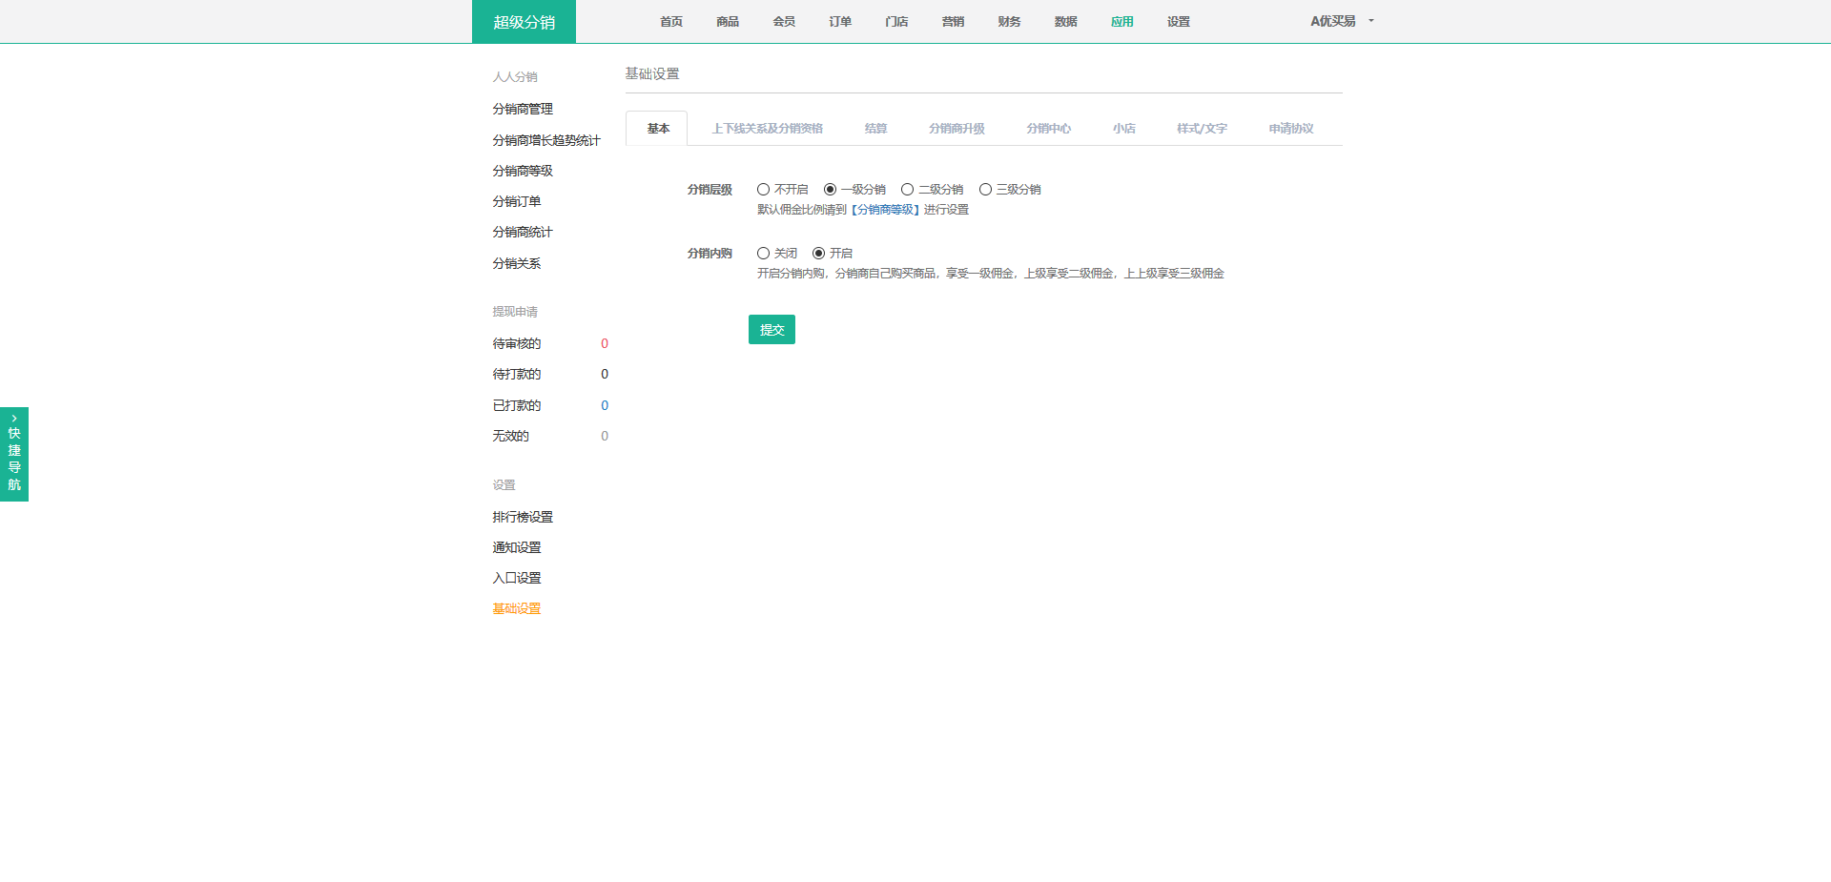1831x882 pixels.
Task: Turn off 分销内购 by selecting 关闭
Action: tap(763, 254)
